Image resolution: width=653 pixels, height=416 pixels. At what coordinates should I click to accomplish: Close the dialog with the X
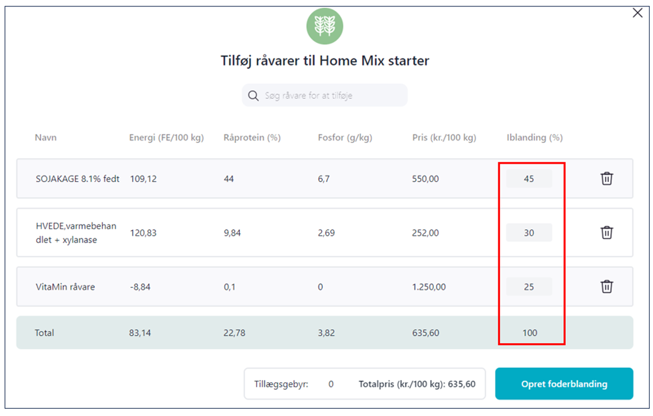coord(637,13)
